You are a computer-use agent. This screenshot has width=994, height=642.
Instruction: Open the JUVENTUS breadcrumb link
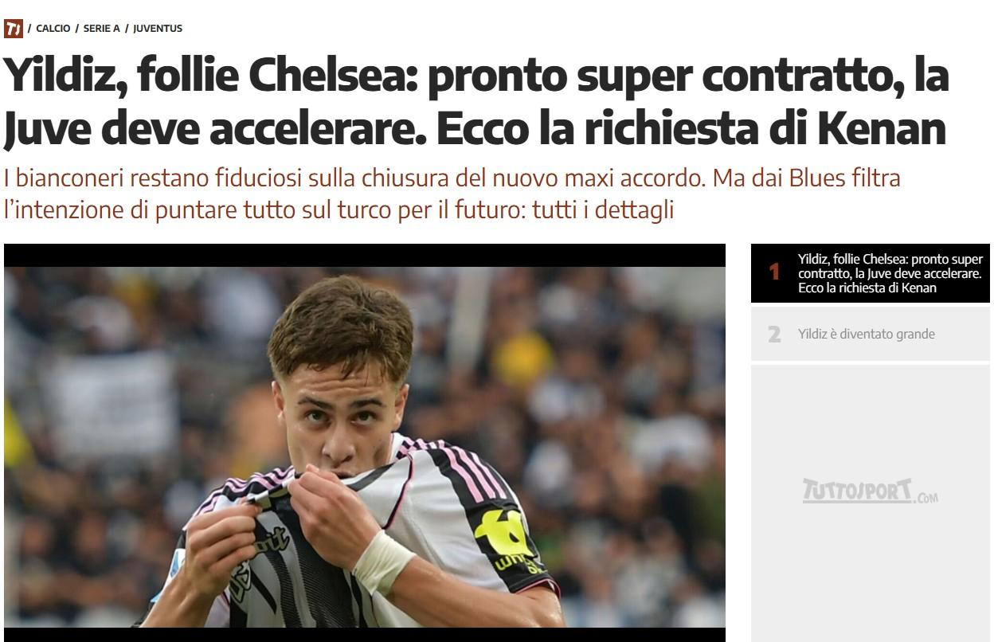158,29
